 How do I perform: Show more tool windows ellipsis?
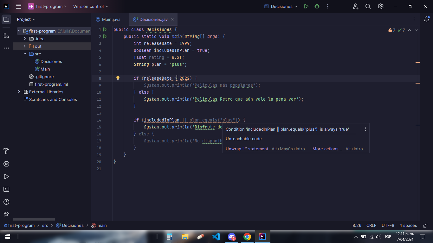point(6,48)
